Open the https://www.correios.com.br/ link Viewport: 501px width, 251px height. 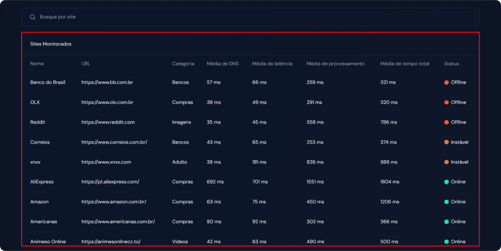pos(114,142)
